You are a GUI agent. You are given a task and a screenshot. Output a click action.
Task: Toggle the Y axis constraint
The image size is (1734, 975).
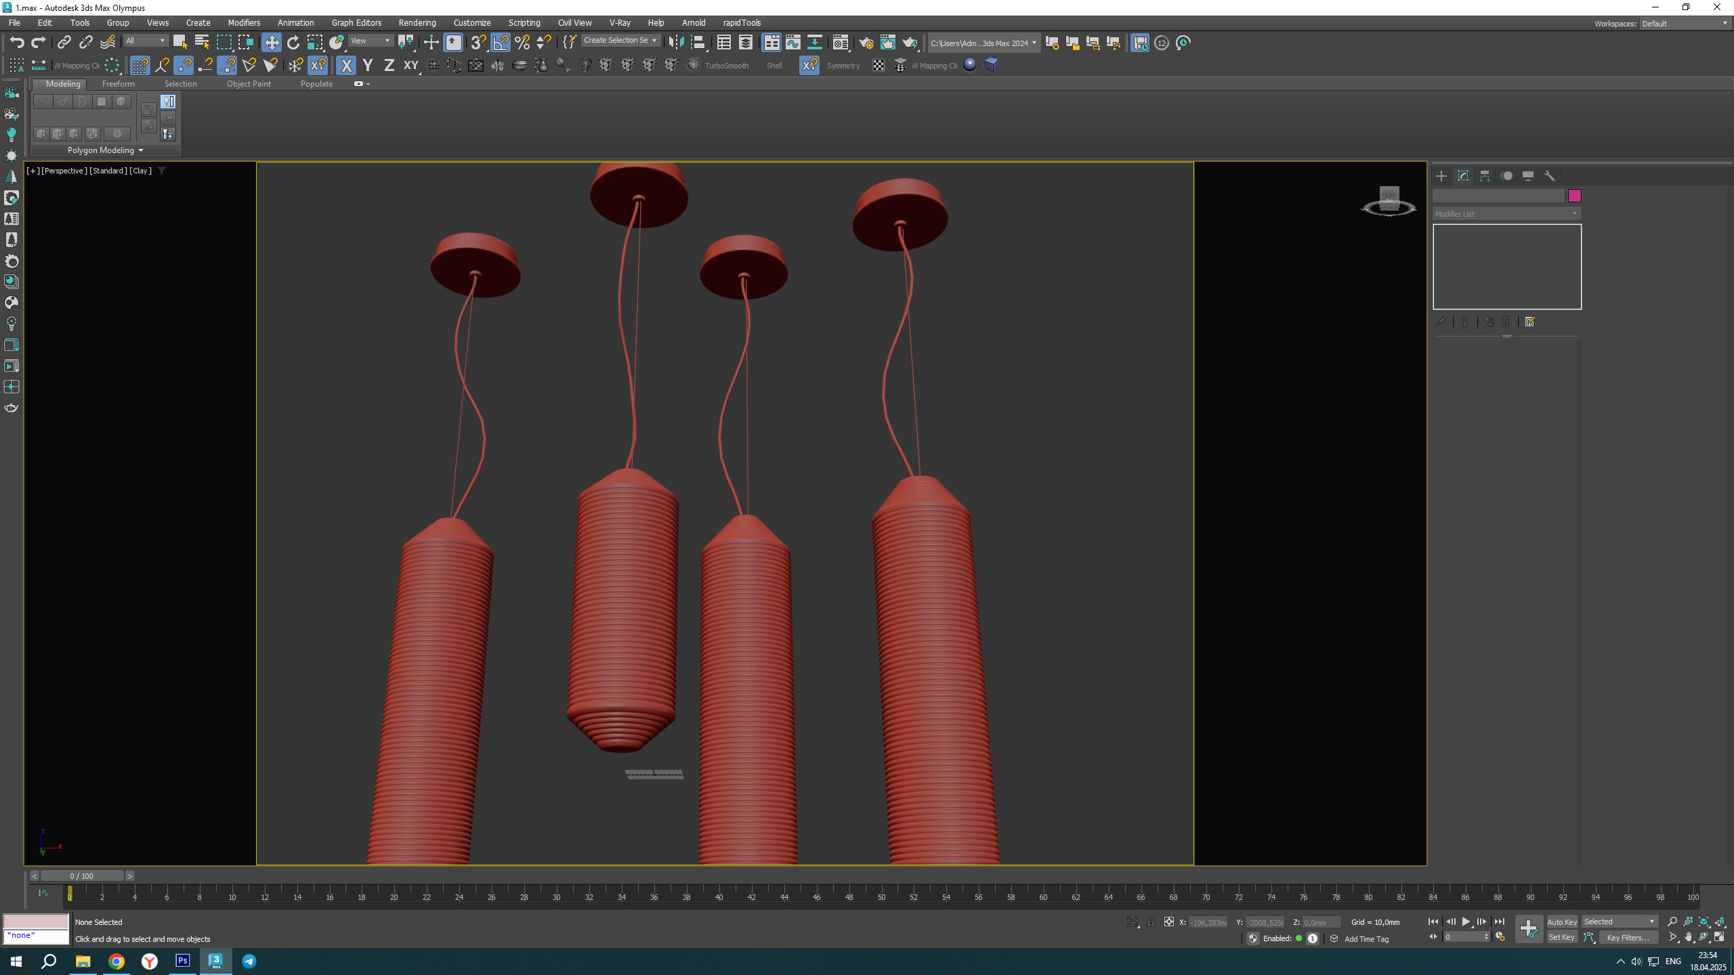[x=368, y=66]
